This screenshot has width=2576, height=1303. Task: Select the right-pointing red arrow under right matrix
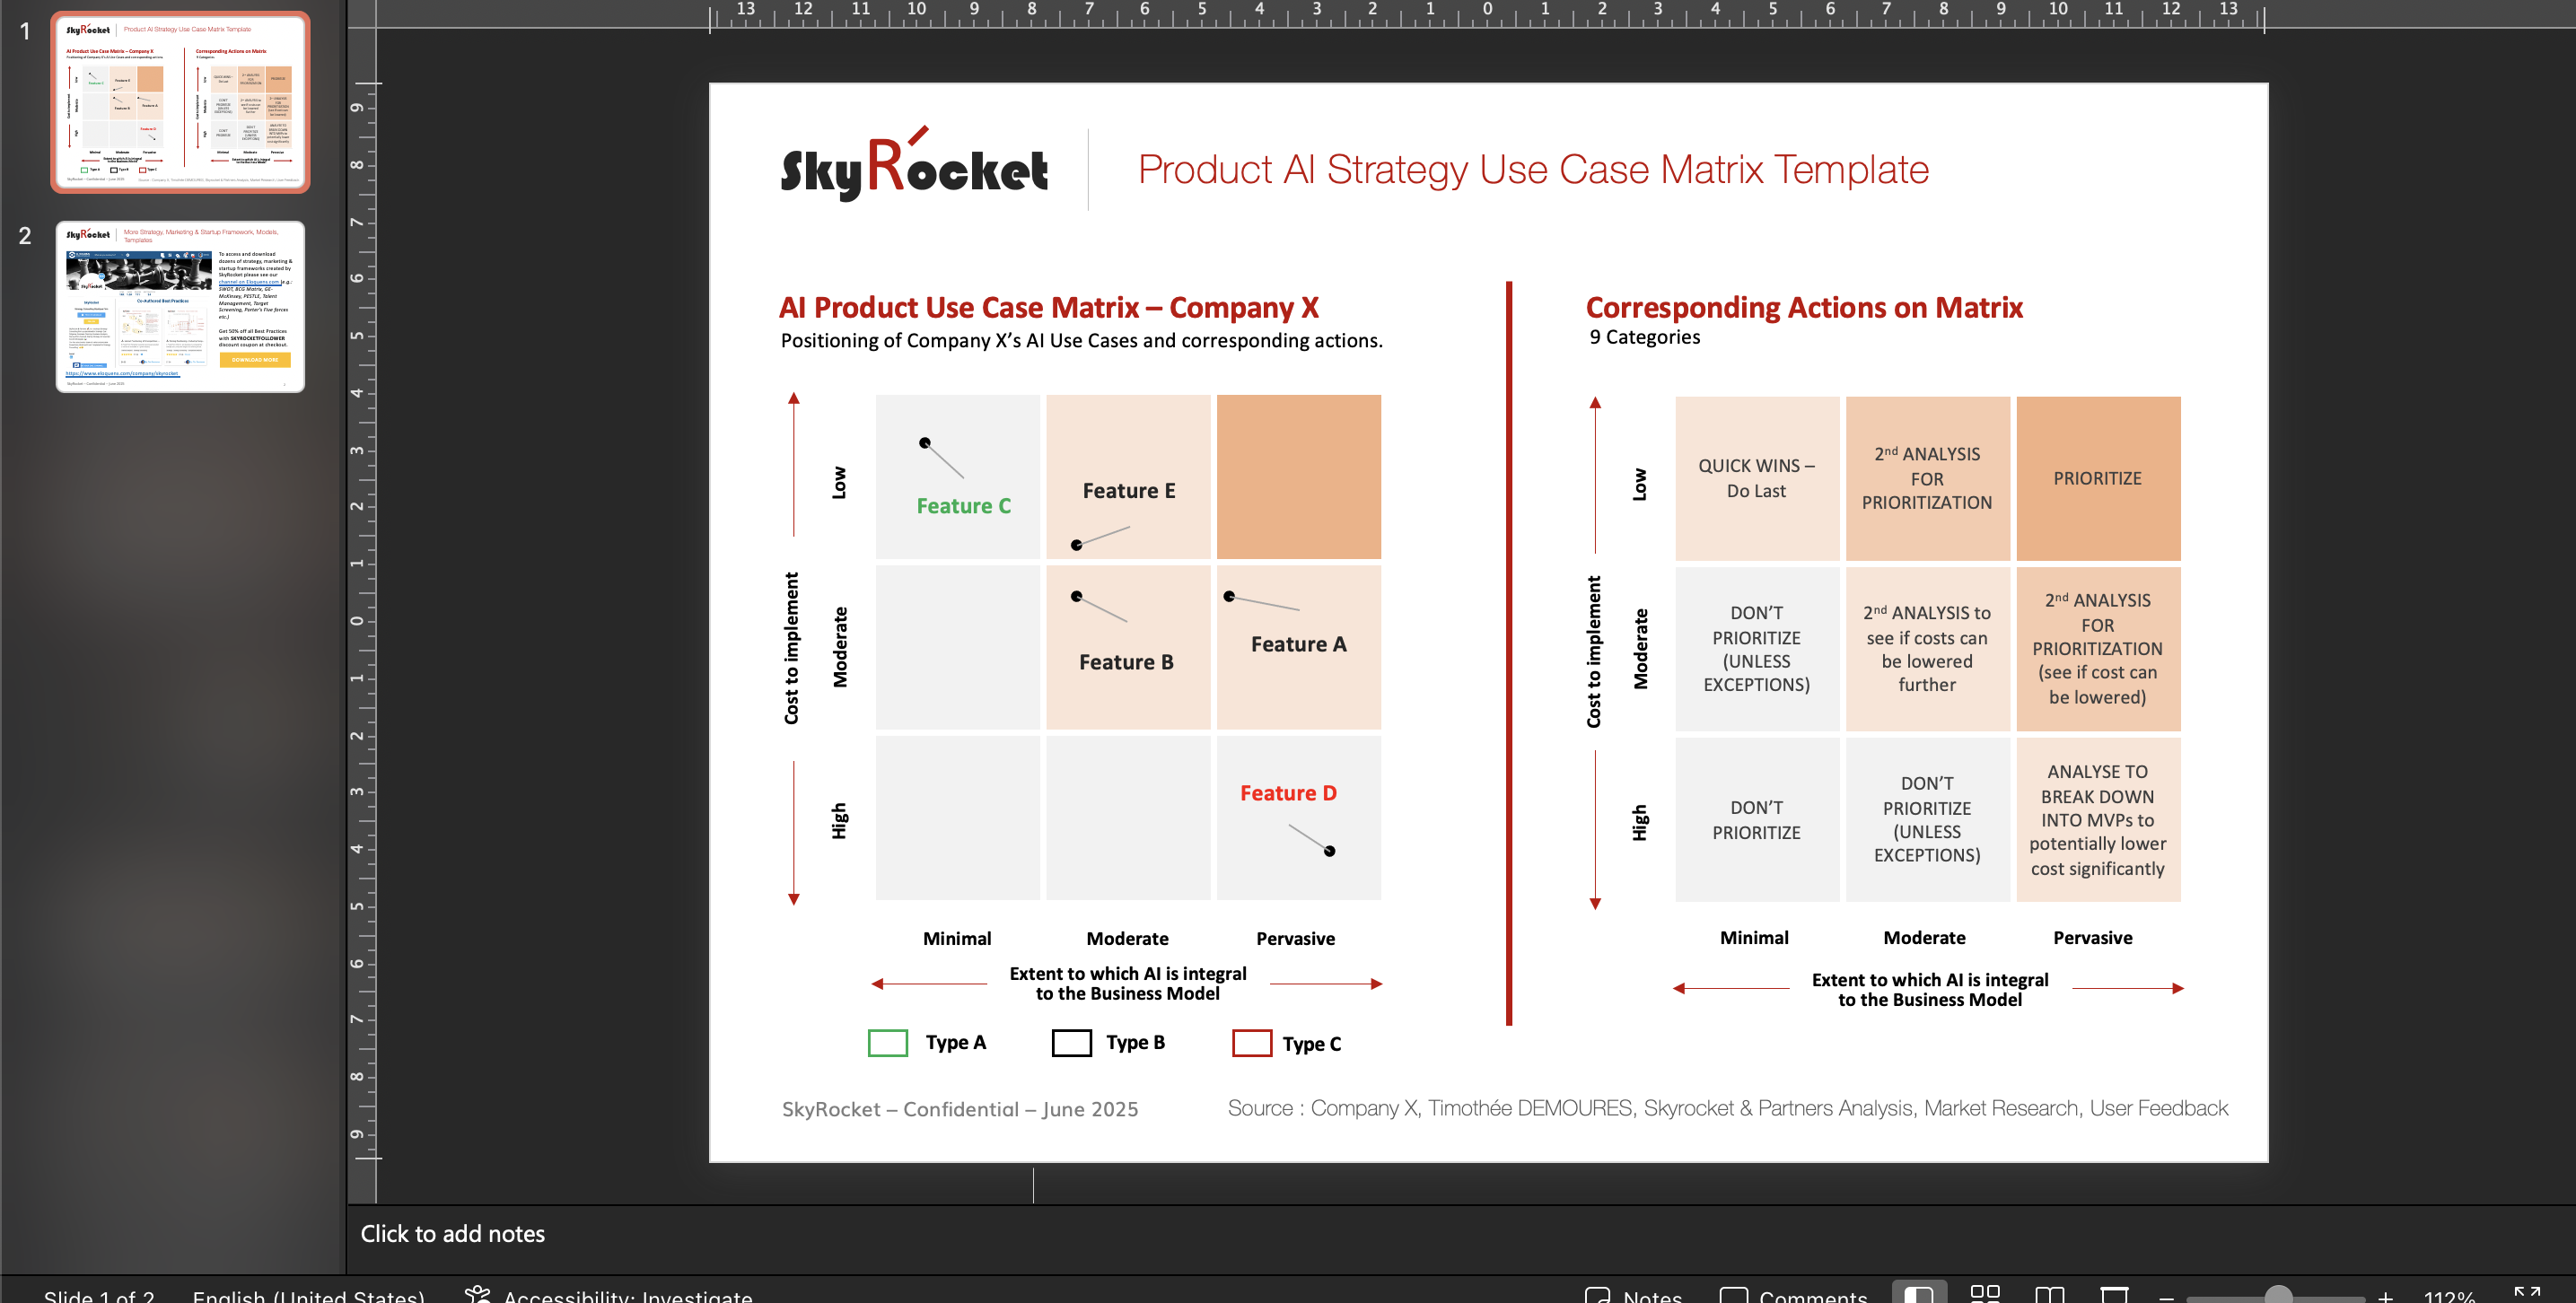click(x=2127, y=988)
